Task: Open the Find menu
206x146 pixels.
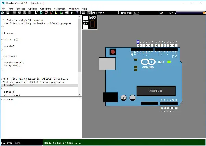Action: [x=11, y=9]
